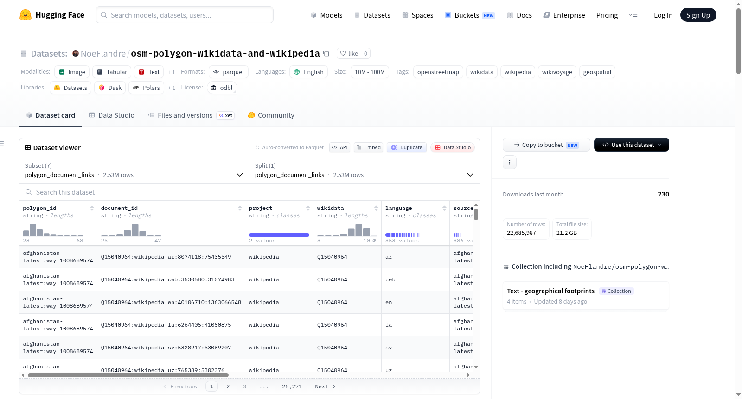Image resolution: width=742 pixels, height=399 pixels.
Task: Click the Polars library tag
Action: (146, 88)
